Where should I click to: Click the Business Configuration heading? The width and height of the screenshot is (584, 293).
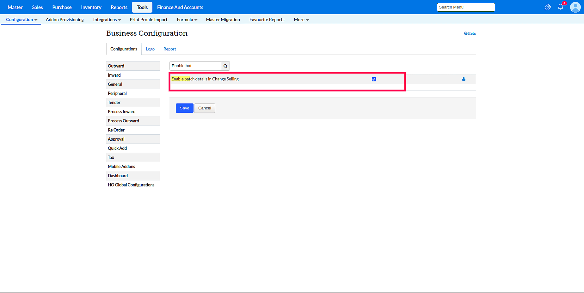point(147,33)
